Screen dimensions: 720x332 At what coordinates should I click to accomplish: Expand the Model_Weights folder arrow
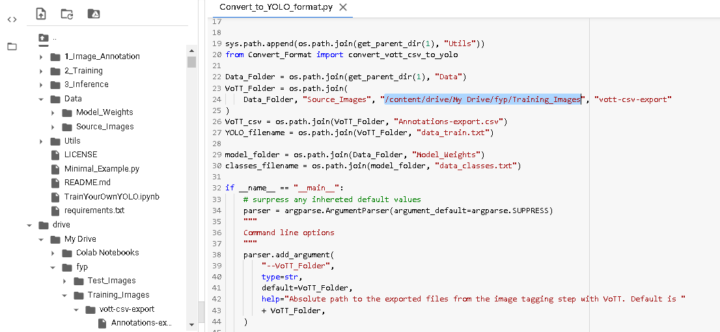click(53, 113)
